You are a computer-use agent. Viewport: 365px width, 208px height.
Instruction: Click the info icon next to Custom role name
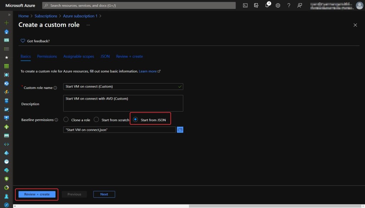[55, 88]
